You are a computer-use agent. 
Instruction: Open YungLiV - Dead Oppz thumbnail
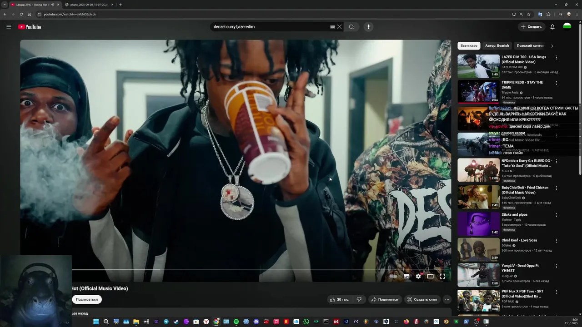(478, 275)
